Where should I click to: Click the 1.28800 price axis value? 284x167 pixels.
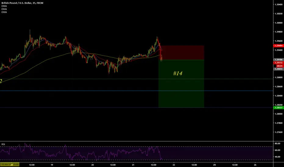click(279, 77)
